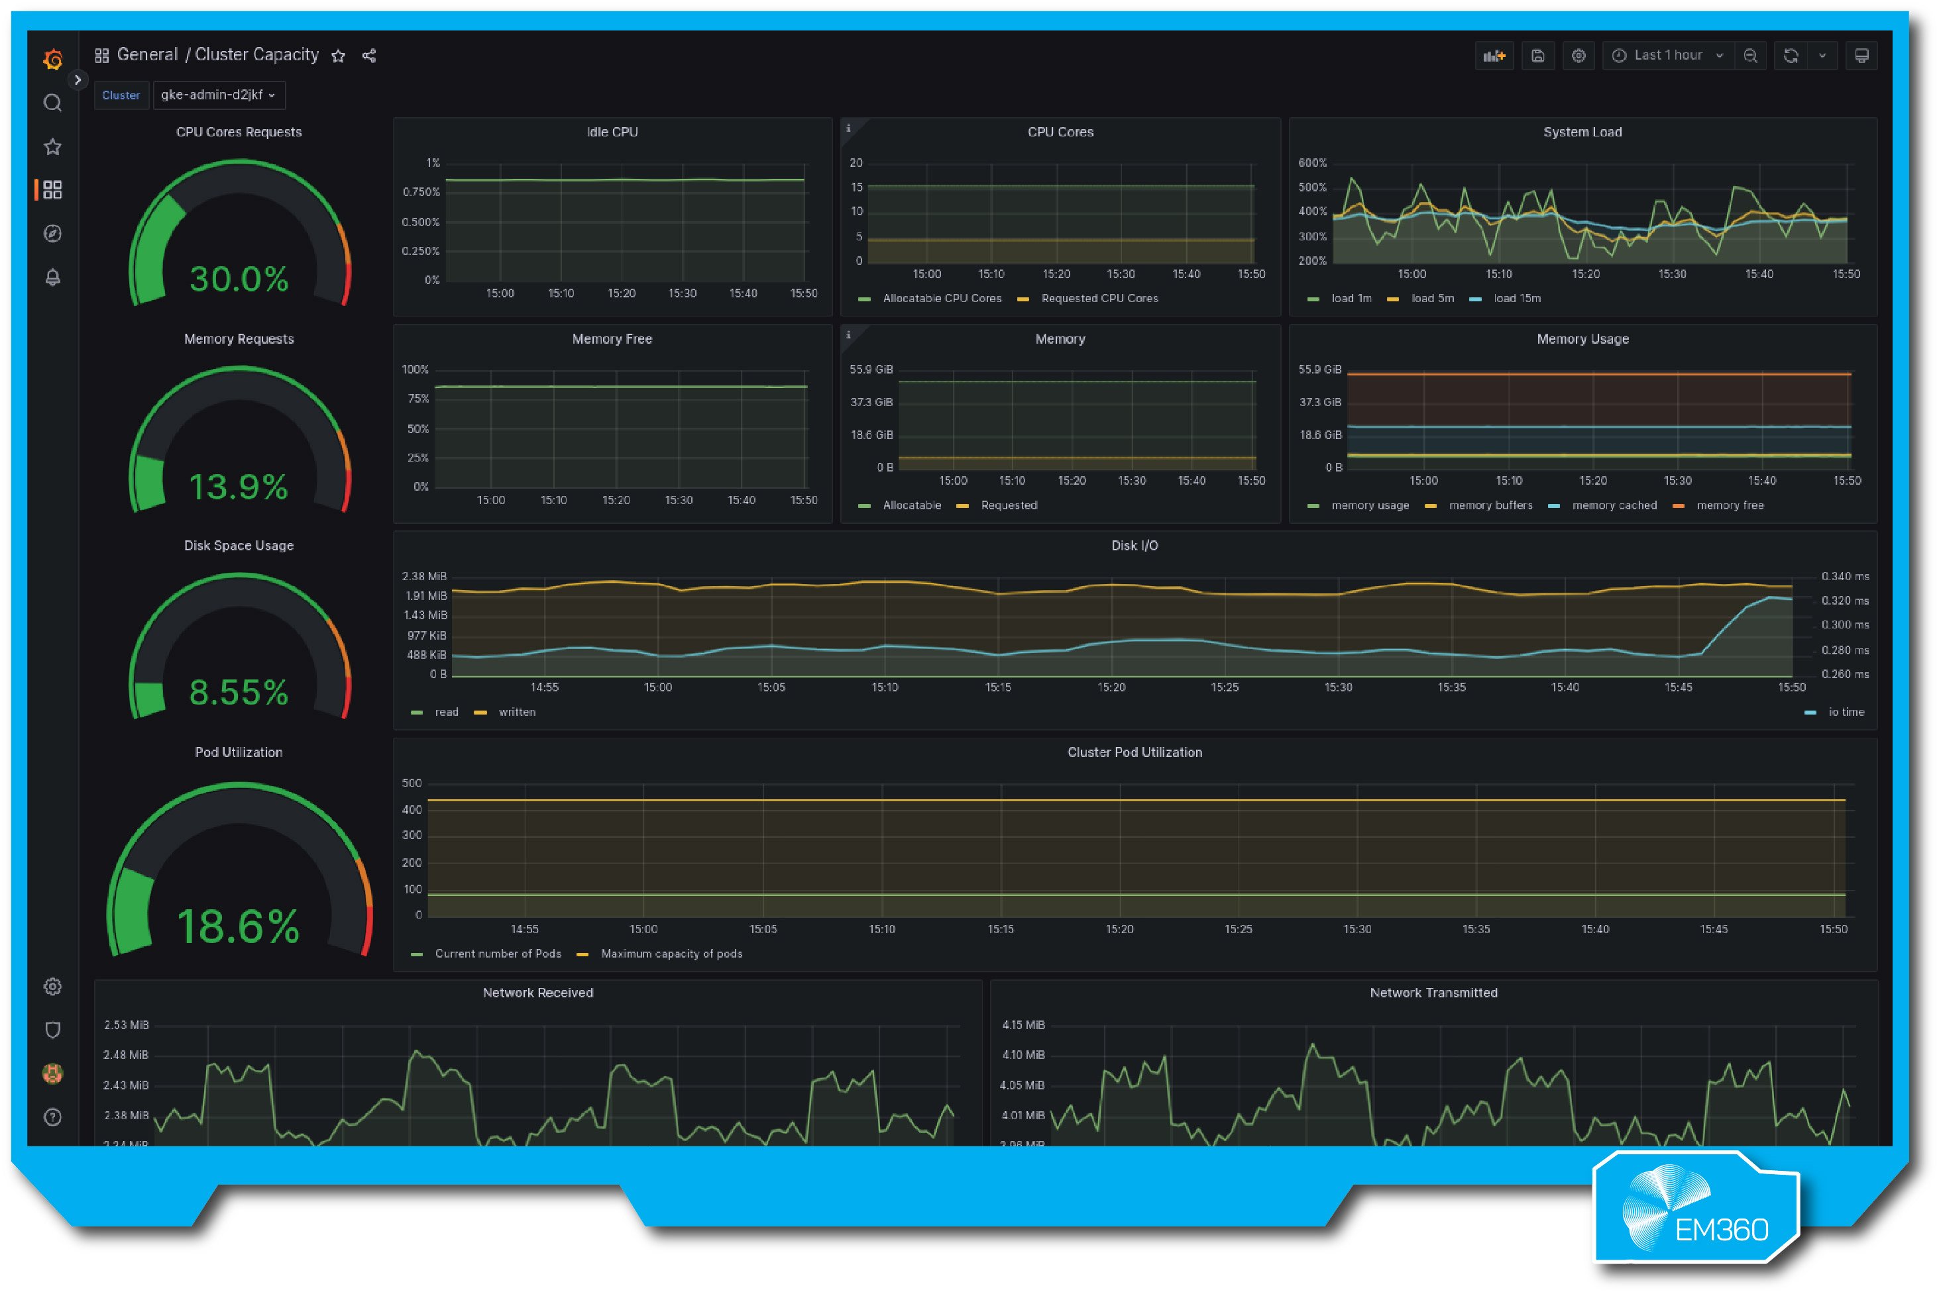Click the zoom out time range button
Viewport: 1939px width, 1294px height.
[x=1751, y=55]
